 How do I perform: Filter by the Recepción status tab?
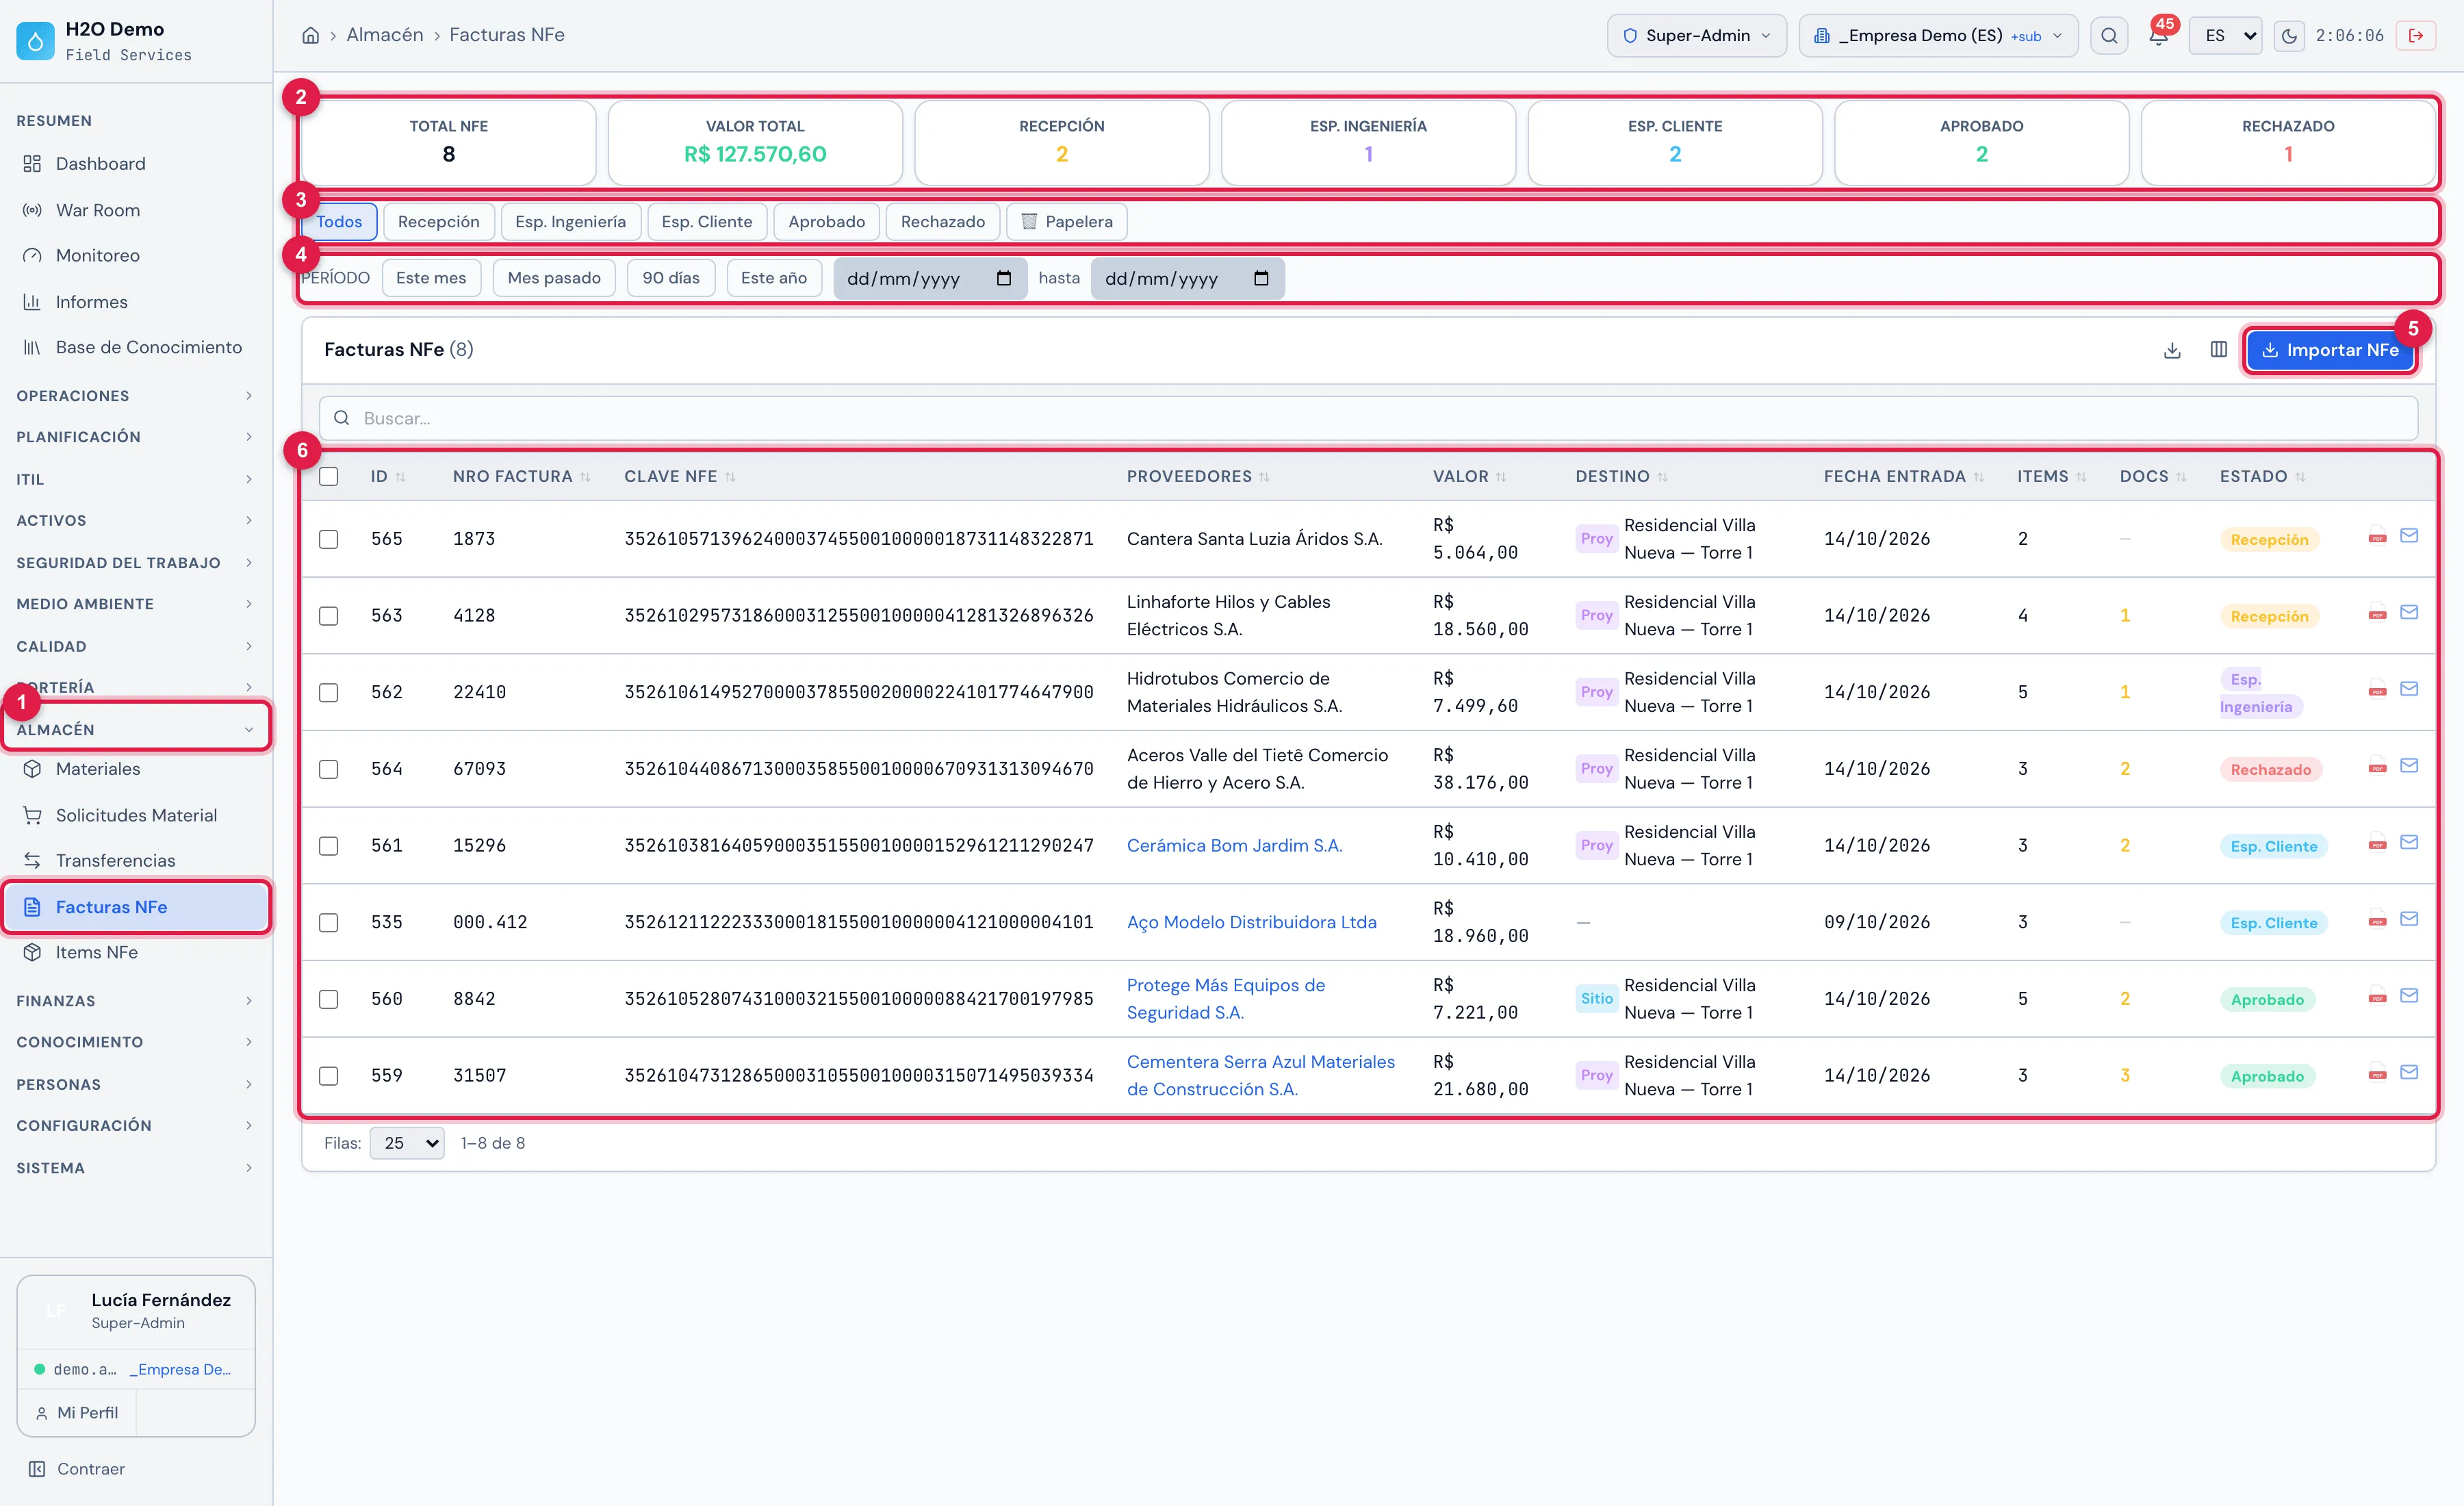pos(438,222)
